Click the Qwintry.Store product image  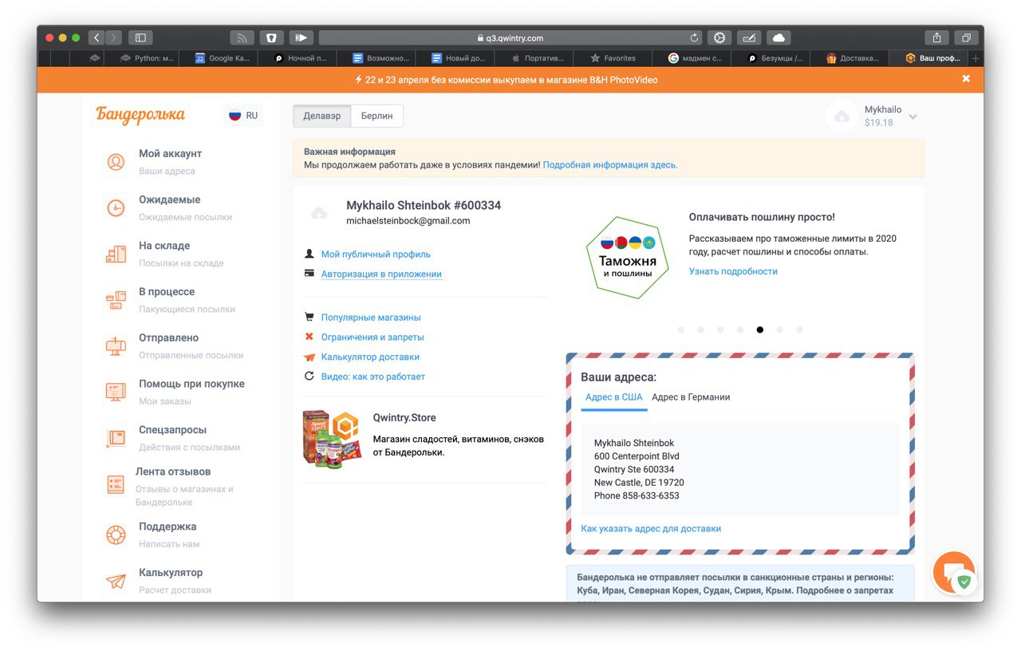332,438
